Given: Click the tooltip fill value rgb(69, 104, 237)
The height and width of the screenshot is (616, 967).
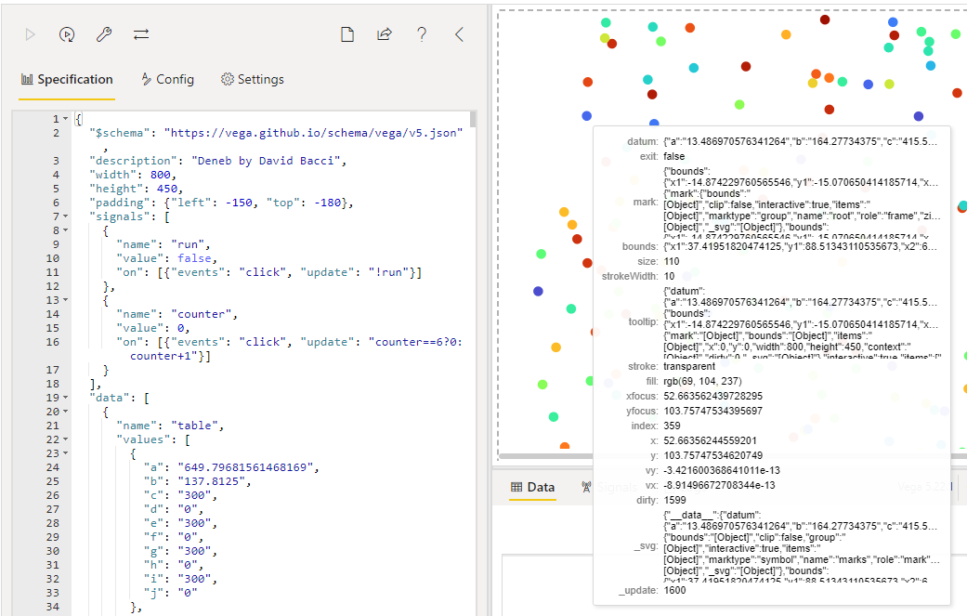Looking at the screenshot, I should click(x=702, y=381).
